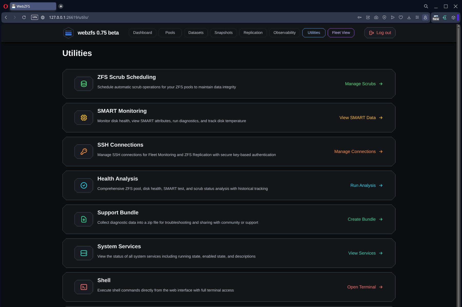Screen dimensions: 462x307
Task: Open the extensions cube icon
Action: pyautogui.click(x=453, y=17)
